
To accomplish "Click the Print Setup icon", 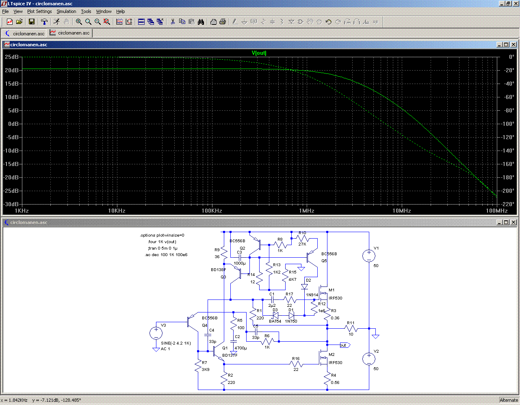I will tap(213, 22).
